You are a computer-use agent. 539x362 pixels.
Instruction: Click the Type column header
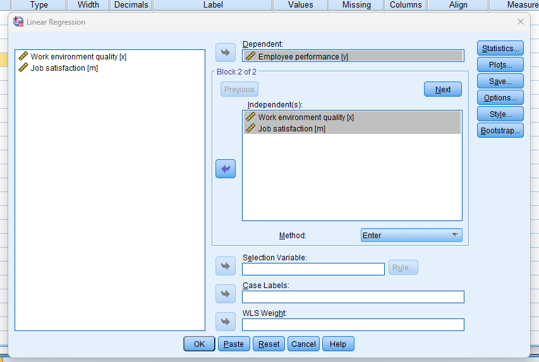(39, 5)
